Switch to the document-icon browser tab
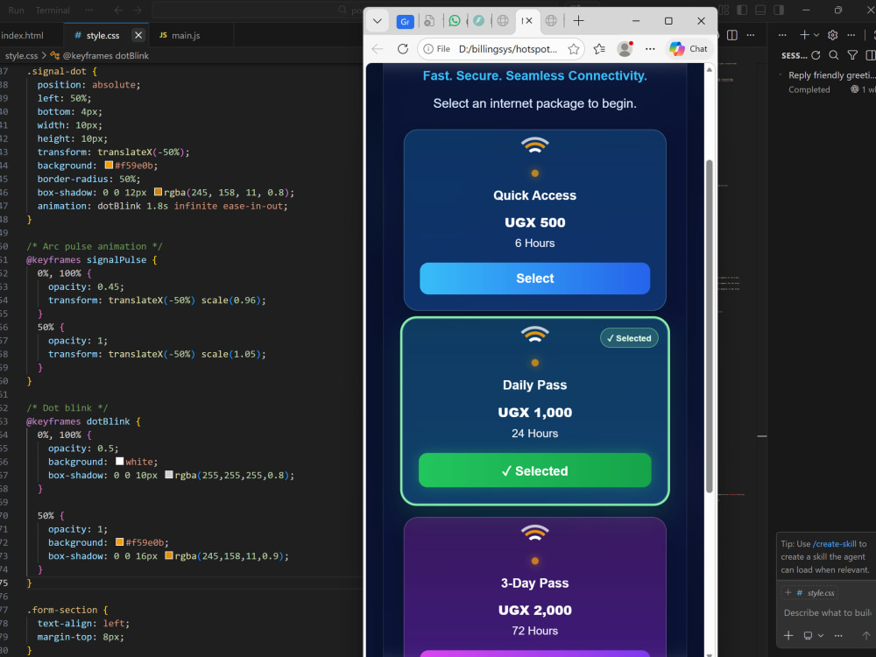This screenshot has width=876, height=657. (429, 21)
